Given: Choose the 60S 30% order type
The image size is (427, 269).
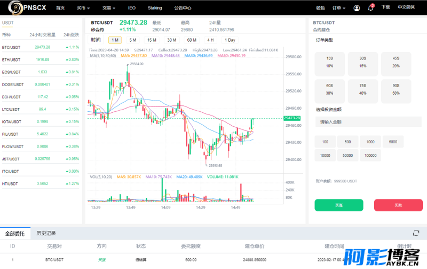Looking at the screenshot, I should click(329, 91).
